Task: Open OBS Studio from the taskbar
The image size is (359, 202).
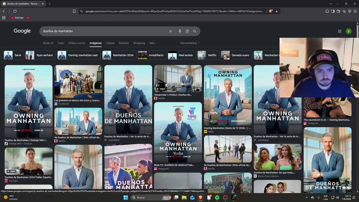Action: click(225, 198)
